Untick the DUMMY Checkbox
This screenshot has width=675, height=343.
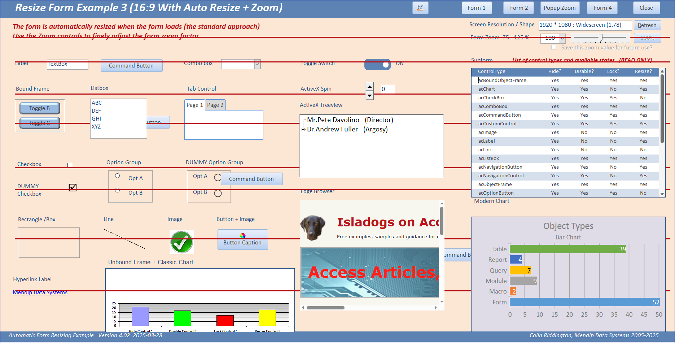(73, 187)
